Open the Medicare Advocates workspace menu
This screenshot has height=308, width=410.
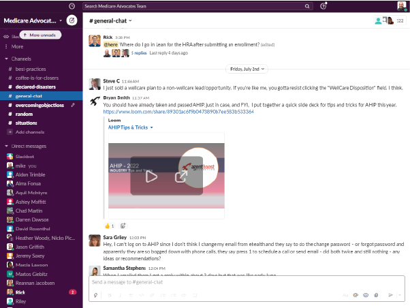click(33, 20)
